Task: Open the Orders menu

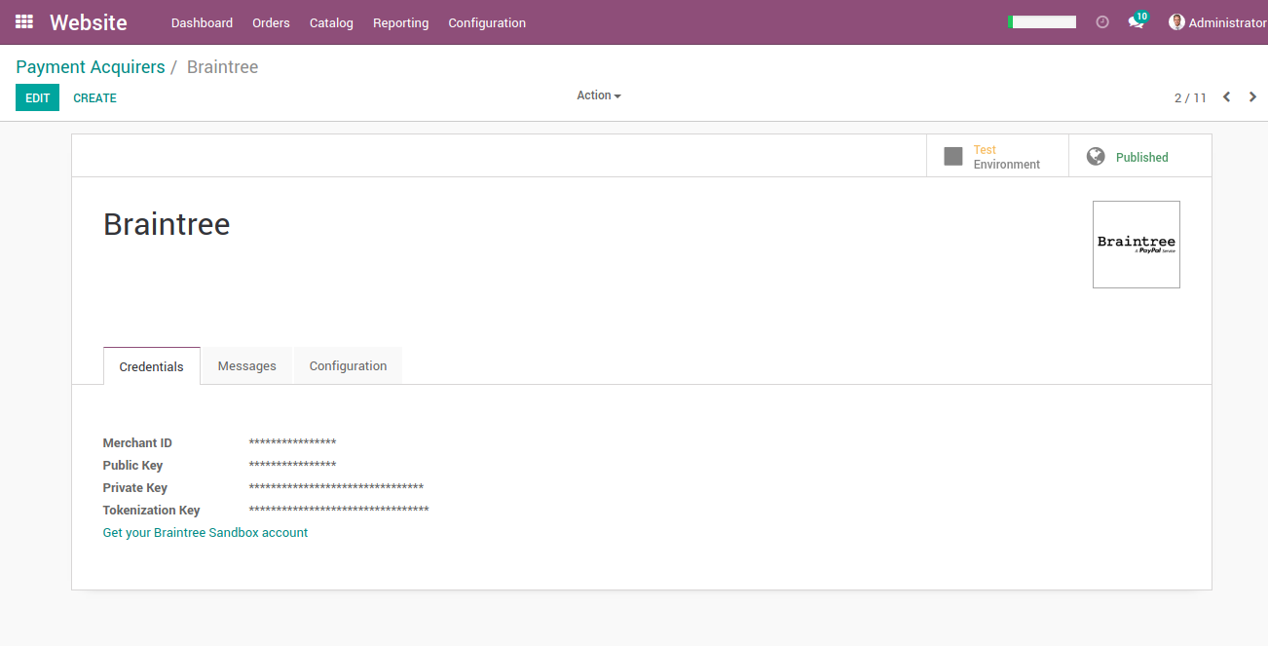Action: pyautogui.click(x=271, y=22)
